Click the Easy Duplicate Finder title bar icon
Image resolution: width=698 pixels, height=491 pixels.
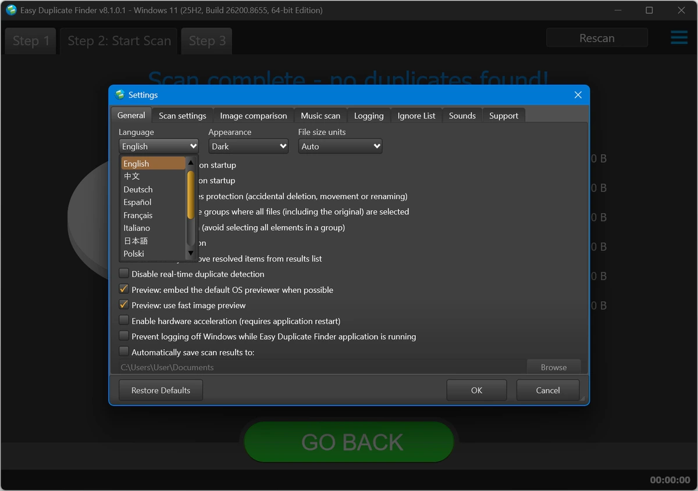11,10
